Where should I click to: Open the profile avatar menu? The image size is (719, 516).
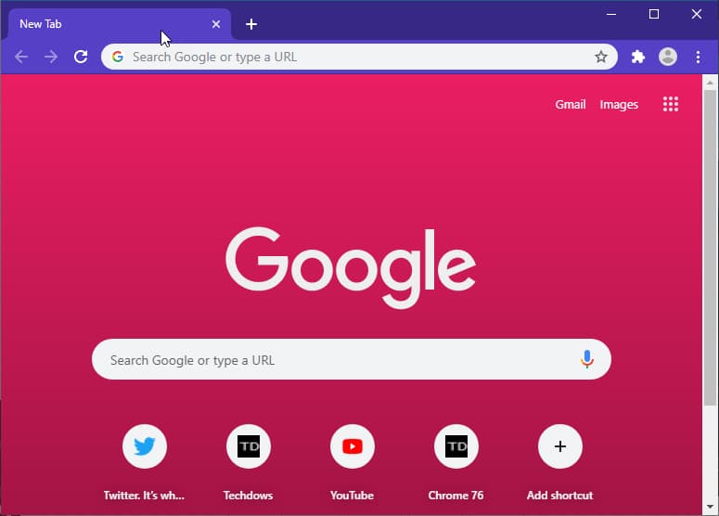click(x=668, y=57)
